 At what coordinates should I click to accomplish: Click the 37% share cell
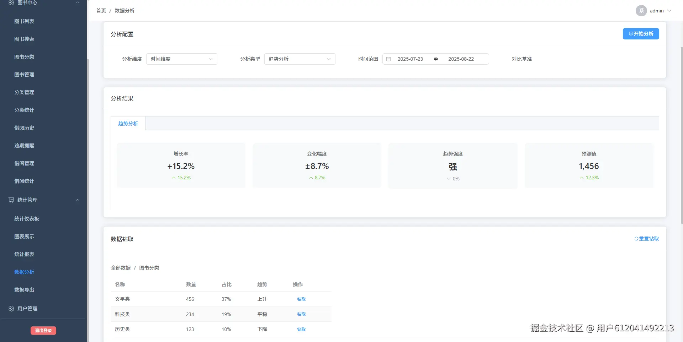226,299
